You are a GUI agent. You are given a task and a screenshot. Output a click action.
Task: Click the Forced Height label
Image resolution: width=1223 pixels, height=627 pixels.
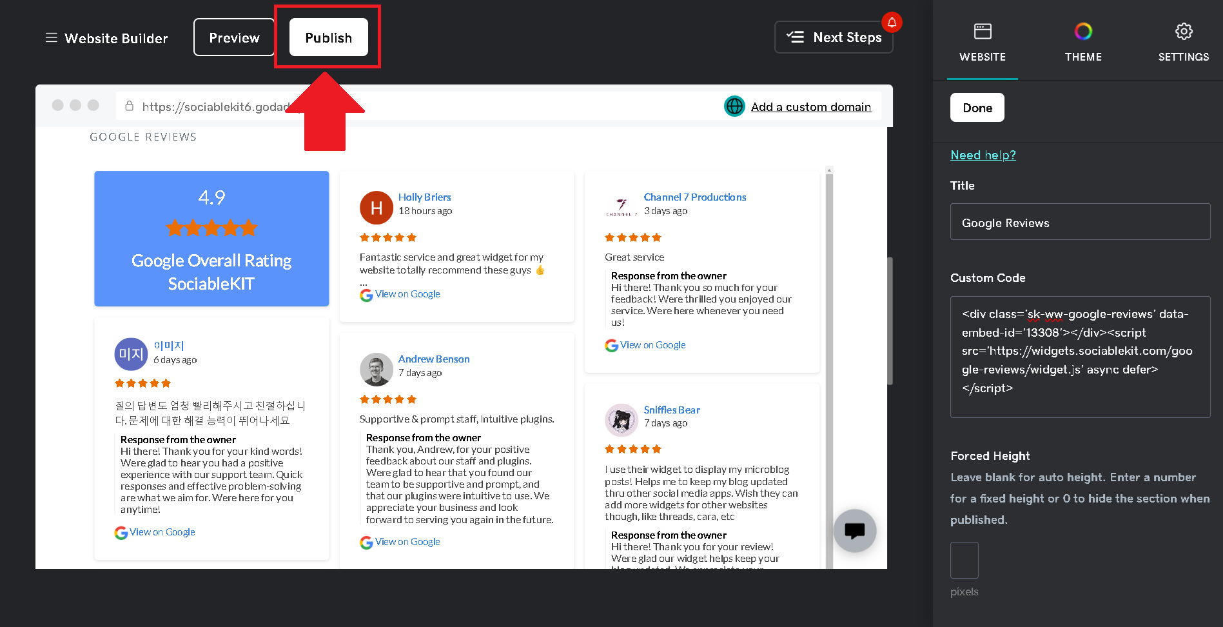[990, 455]
